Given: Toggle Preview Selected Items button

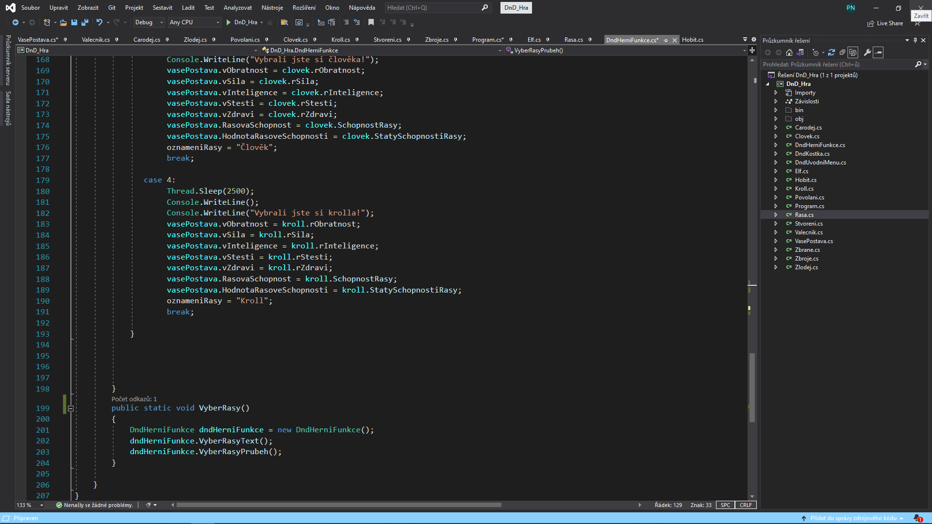Looking at the screenshot, I should (x=878, y=52).
